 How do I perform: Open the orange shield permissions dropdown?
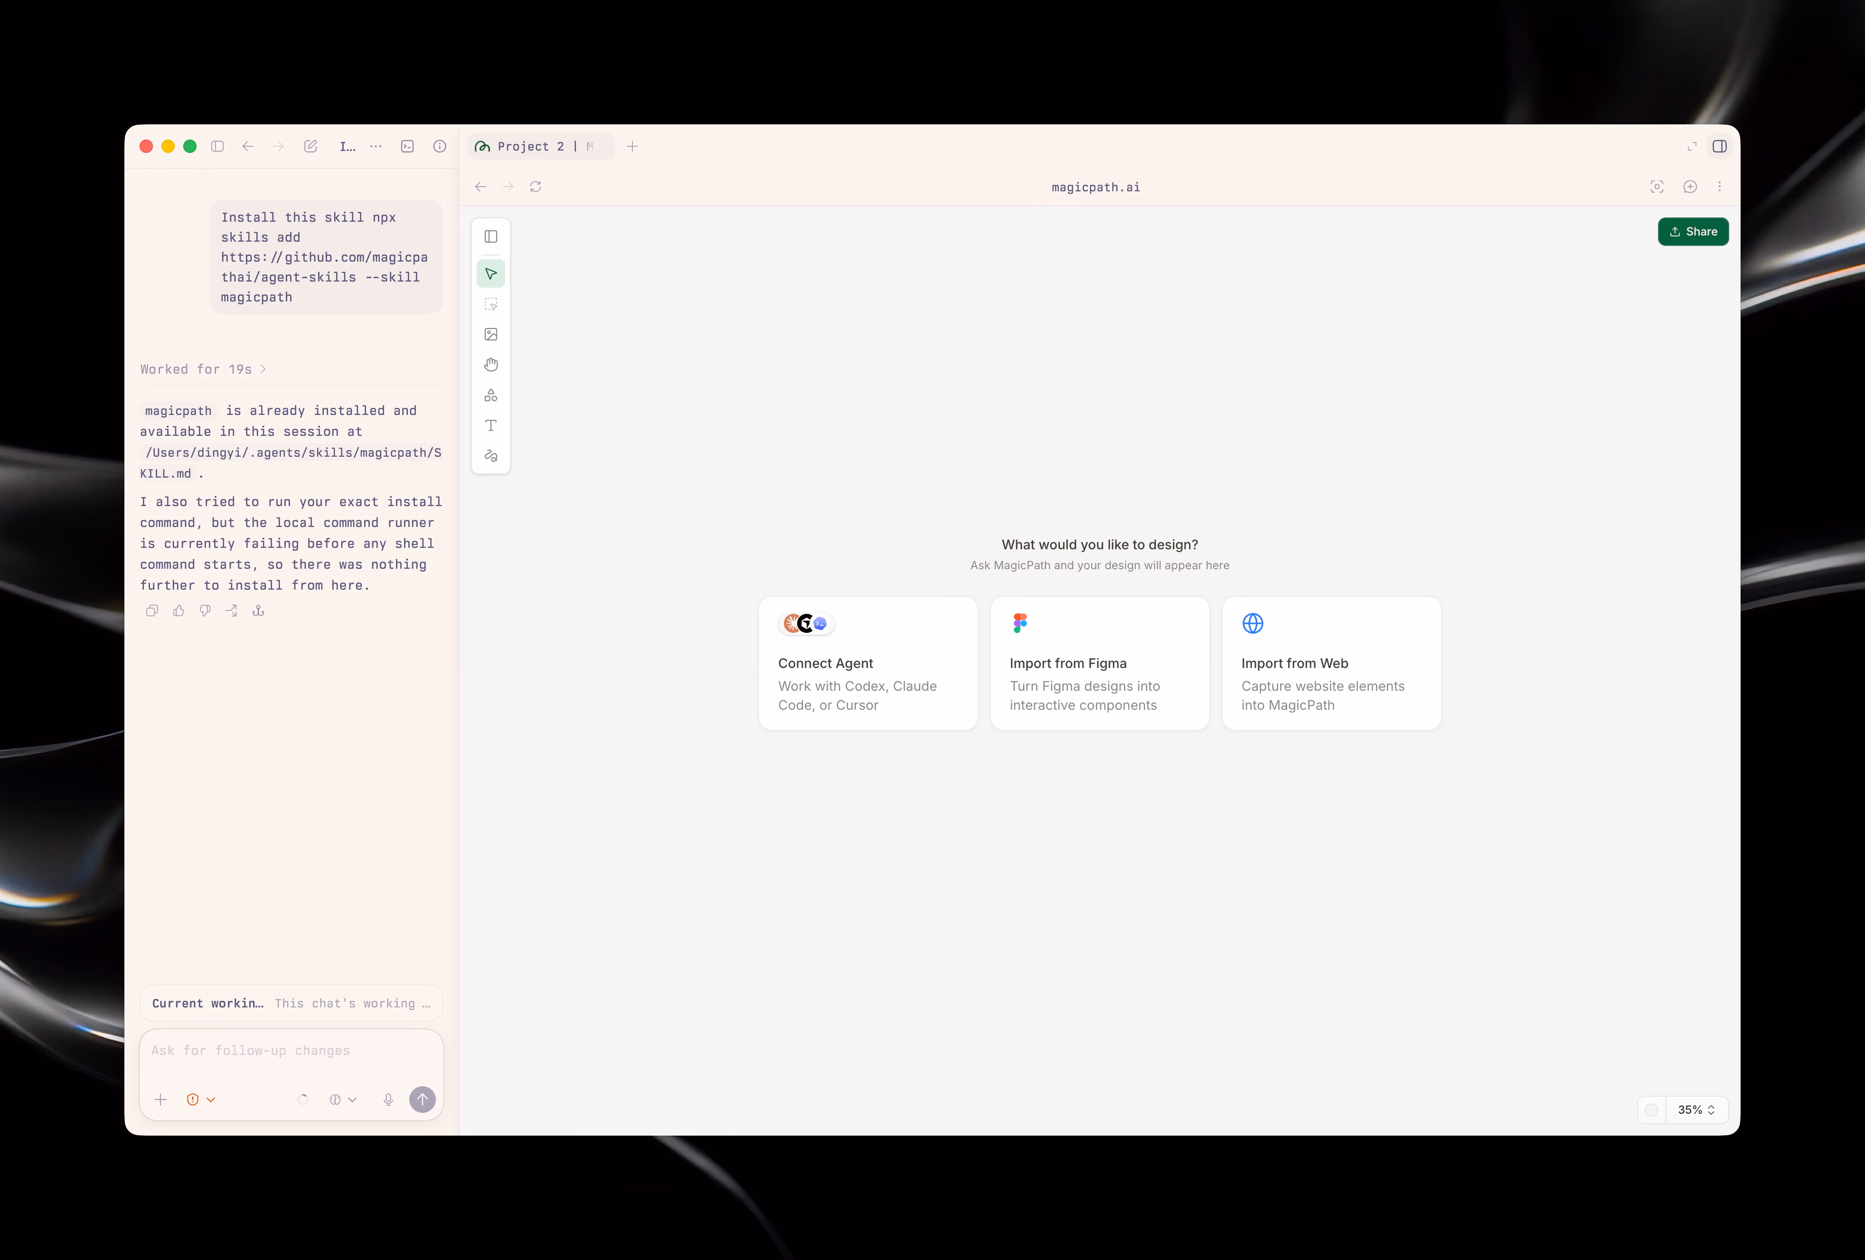[x=201, y=1100]
